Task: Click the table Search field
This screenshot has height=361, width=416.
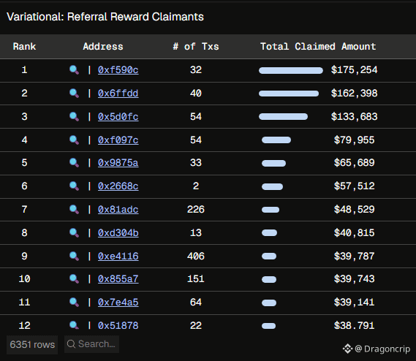Action: tap(91, 344)
